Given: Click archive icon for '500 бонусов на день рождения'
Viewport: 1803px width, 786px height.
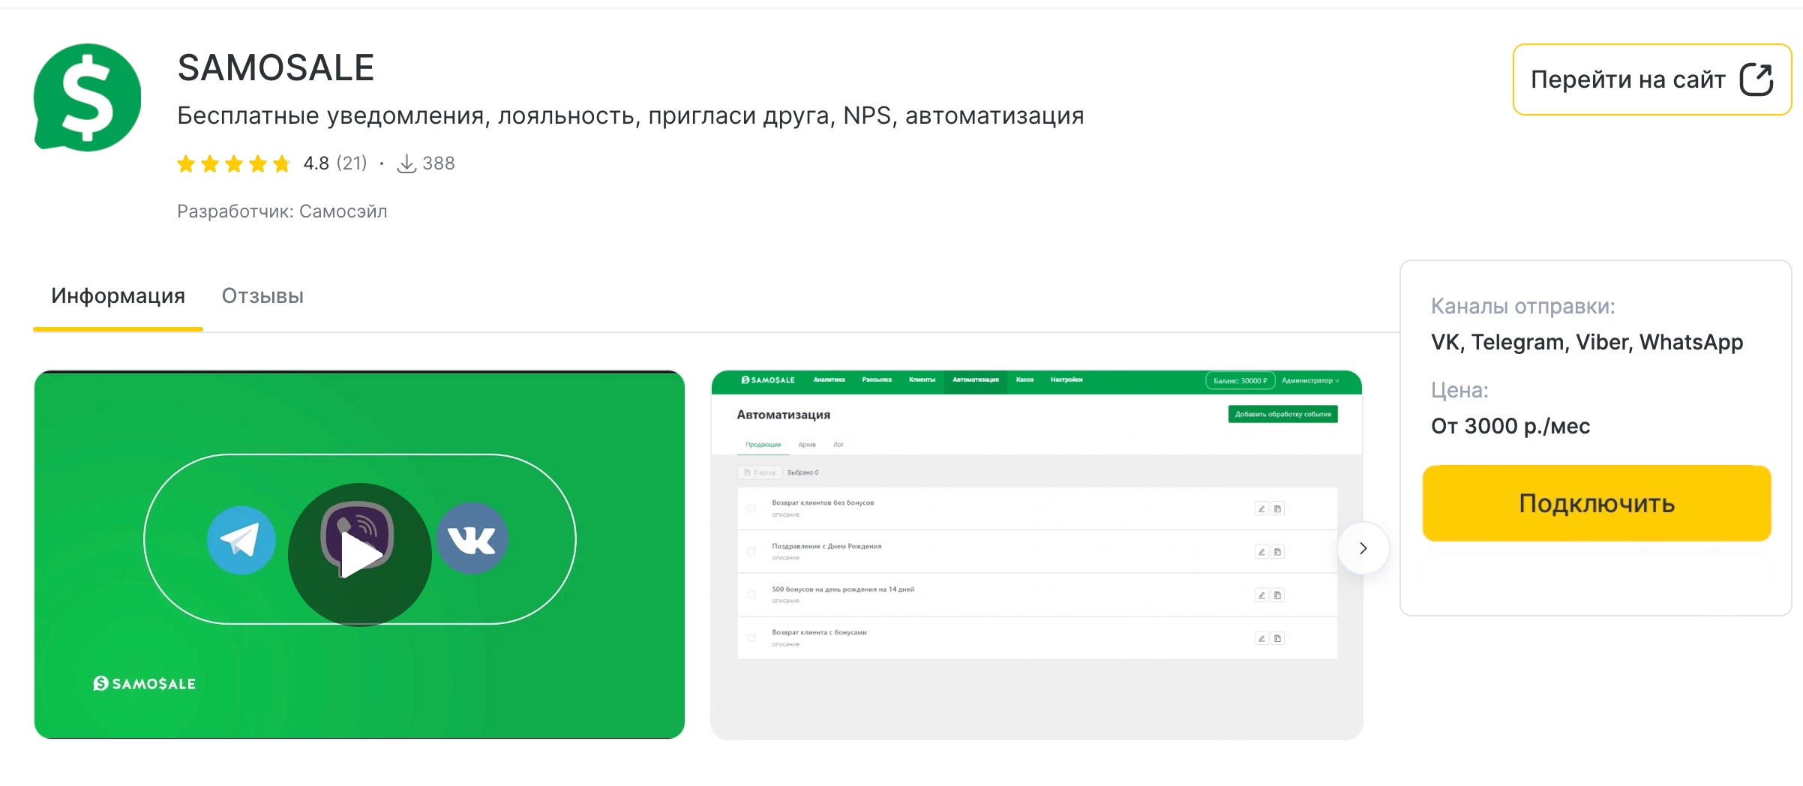Looking at the screenshot, I should point(1277,595).
